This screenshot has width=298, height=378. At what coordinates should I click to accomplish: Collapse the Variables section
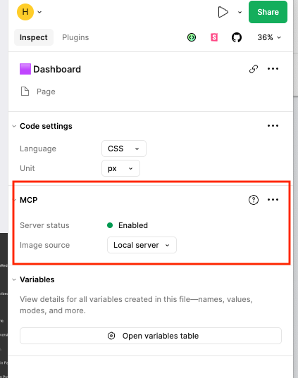(14, 279)
